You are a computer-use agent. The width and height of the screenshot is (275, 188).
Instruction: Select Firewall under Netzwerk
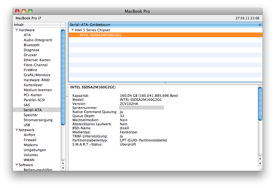click(30, 140)
